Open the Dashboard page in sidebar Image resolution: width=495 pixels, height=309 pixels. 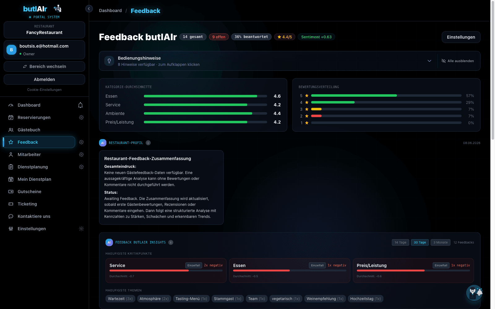(x=29, y=105)
